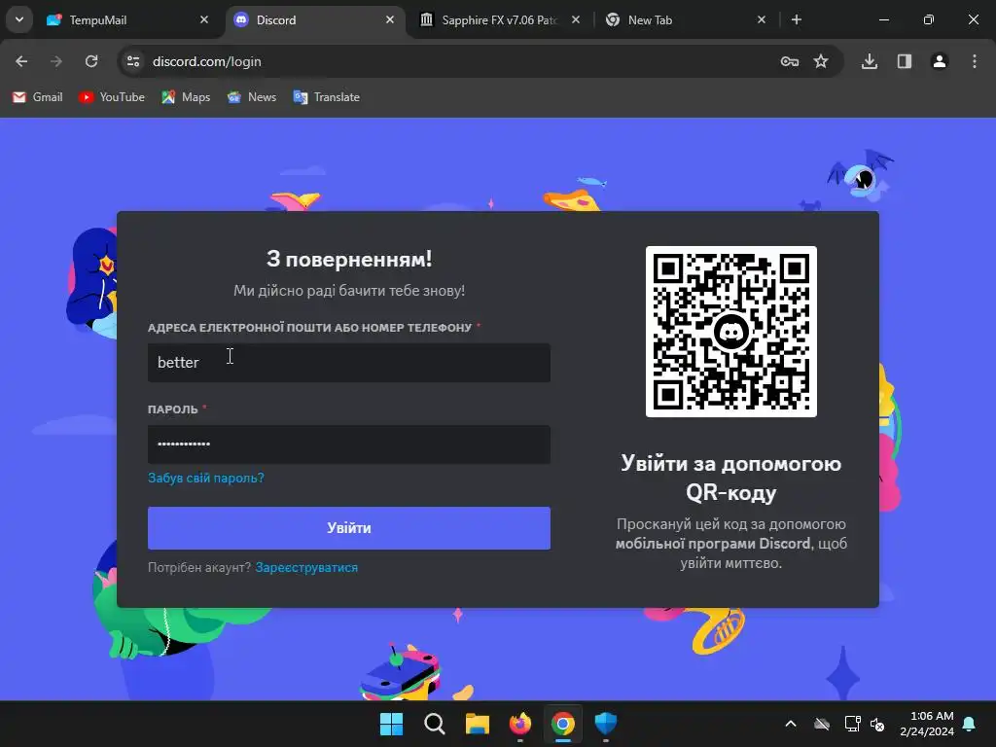
Task: Open Firefox from the taskbar
Action: [x=520, y=724]
